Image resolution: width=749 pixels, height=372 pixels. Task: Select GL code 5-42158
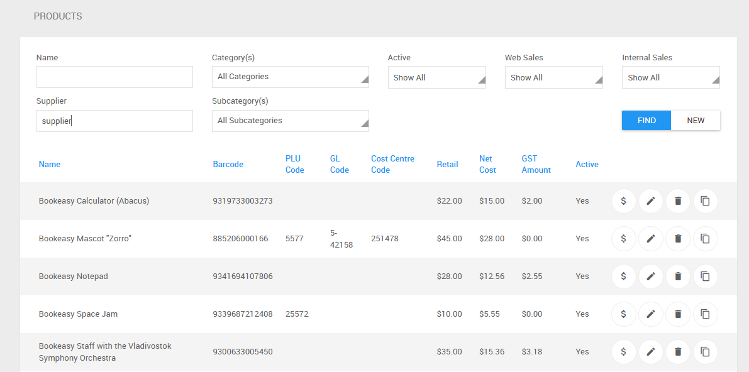click(341, 239)
